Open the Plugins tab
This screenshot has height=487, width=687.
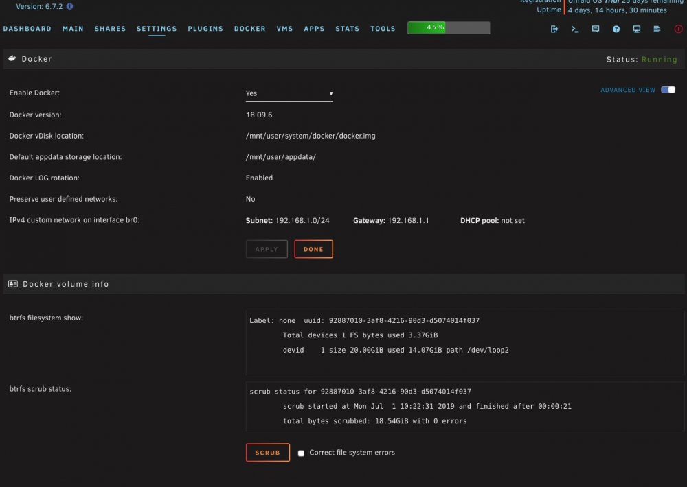(205, 29)
